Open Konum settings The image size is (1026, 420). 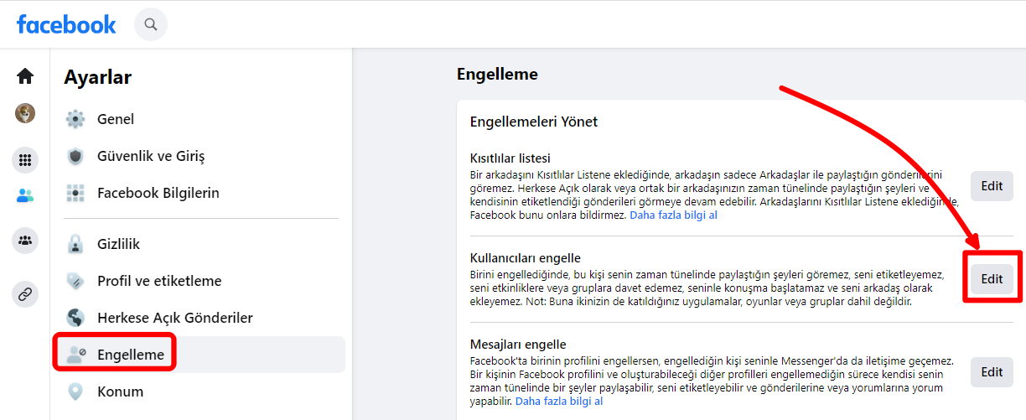point(201,391)
